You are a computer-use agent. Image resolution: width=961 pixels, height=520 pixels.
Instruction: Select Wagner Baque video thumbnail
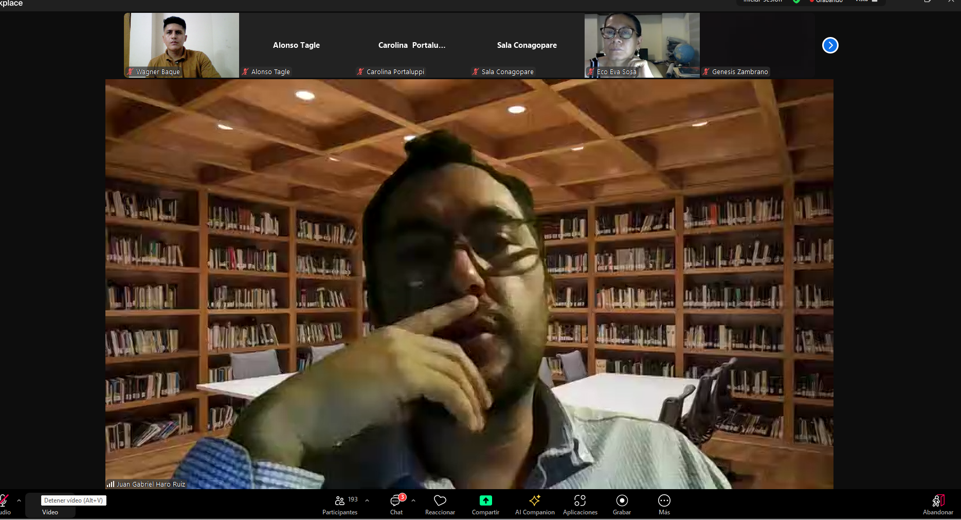click(x=182, y=45)
